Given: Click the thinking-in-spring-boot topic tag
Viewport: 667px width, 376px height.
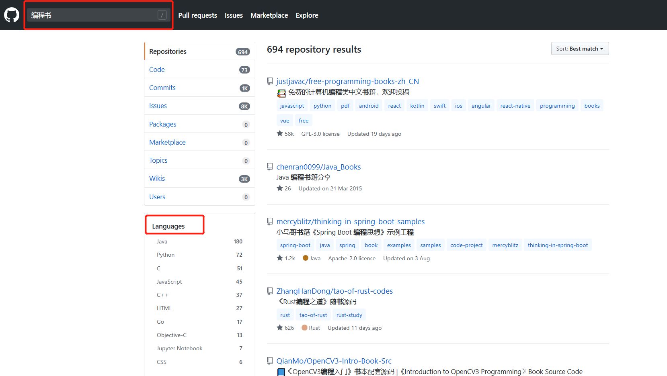Looking at the screenshot, I should pyautogui.click(x=558, y=245).
